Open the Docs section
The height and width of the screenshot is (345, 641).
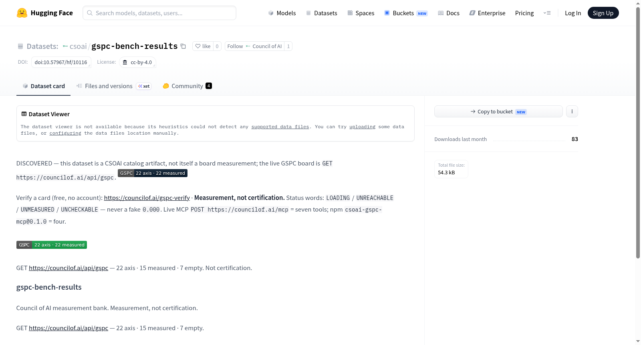pos(449,13)
